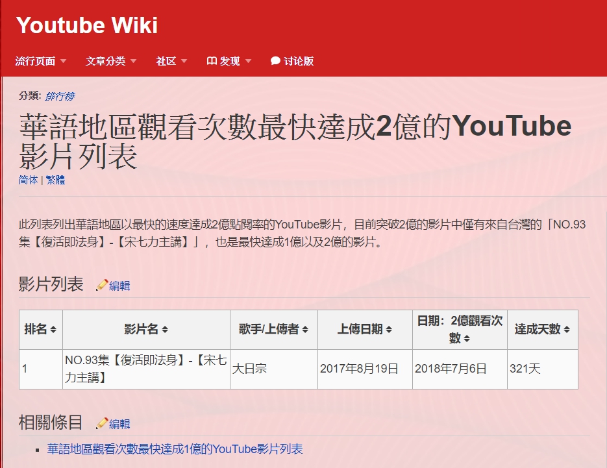Sort table by 排名 column
The width and height of the screenshot is (607, 468).
[41, 330]
